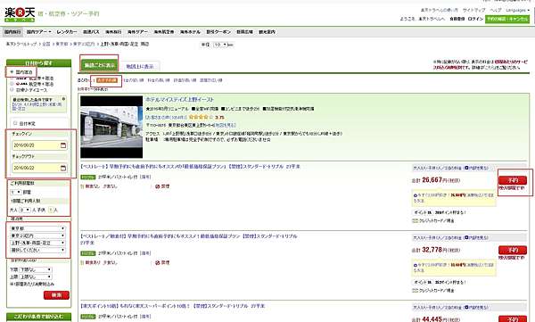Click the green 予約の確認・キャンセル button
Screen dimensions: 535x322
(x=507, y=19)
